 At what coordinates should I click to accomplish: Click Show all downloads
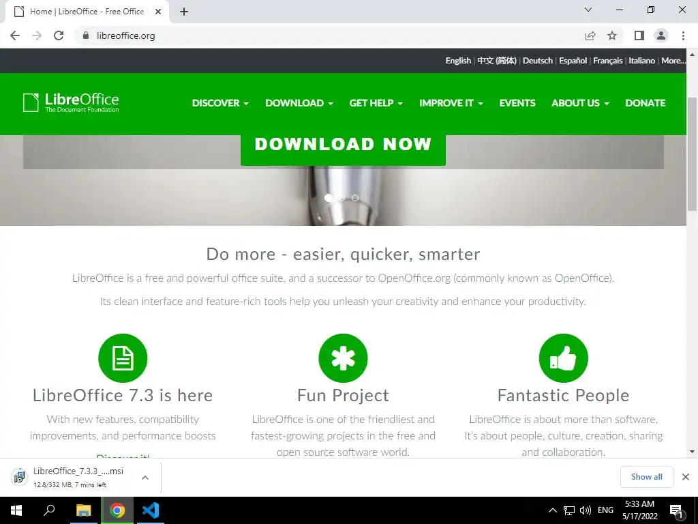pyautogui.click(x=646, y=477)
